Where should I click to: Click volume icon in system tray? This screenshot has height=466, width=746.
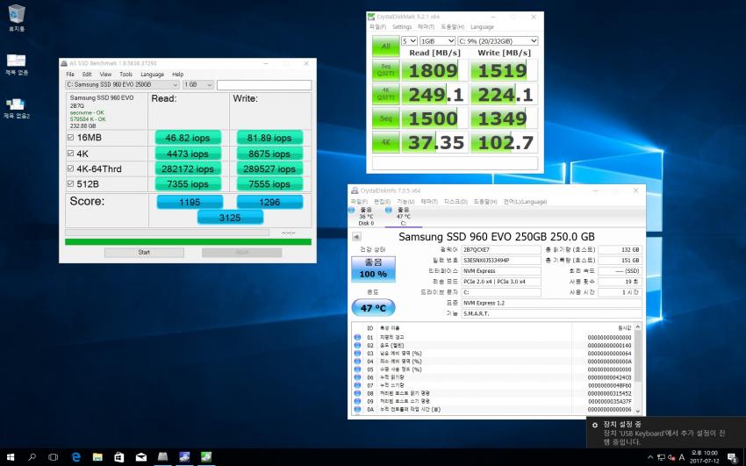[x=671, y=457]
